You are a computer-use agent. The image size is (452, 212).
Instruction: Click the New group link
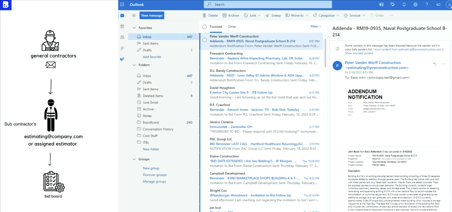(x=151, y=168)
